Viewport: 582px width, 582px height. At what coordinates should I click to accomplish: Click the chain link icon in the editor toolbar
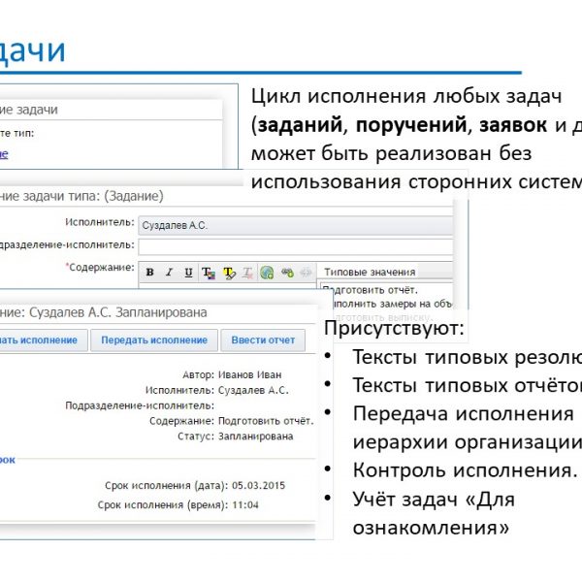tap(287, 273)
